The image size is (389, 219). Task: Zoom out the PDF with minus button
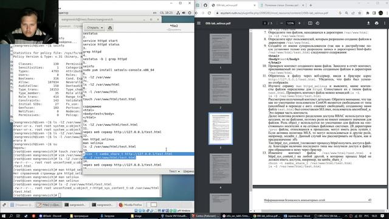(281, 23)
